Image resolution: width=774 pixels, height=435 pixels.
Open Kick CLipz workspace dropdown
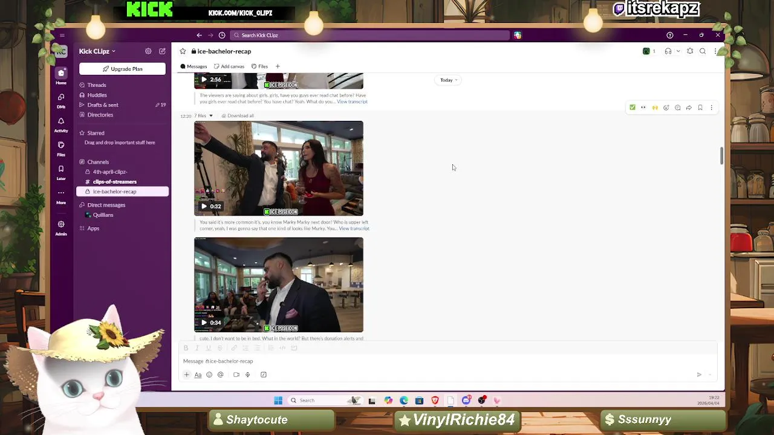(97, 51)
